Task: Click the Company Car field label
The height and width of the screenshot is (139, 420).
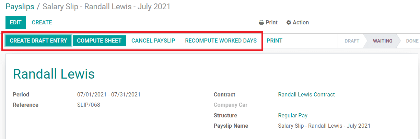Action: tap(231, 105)
